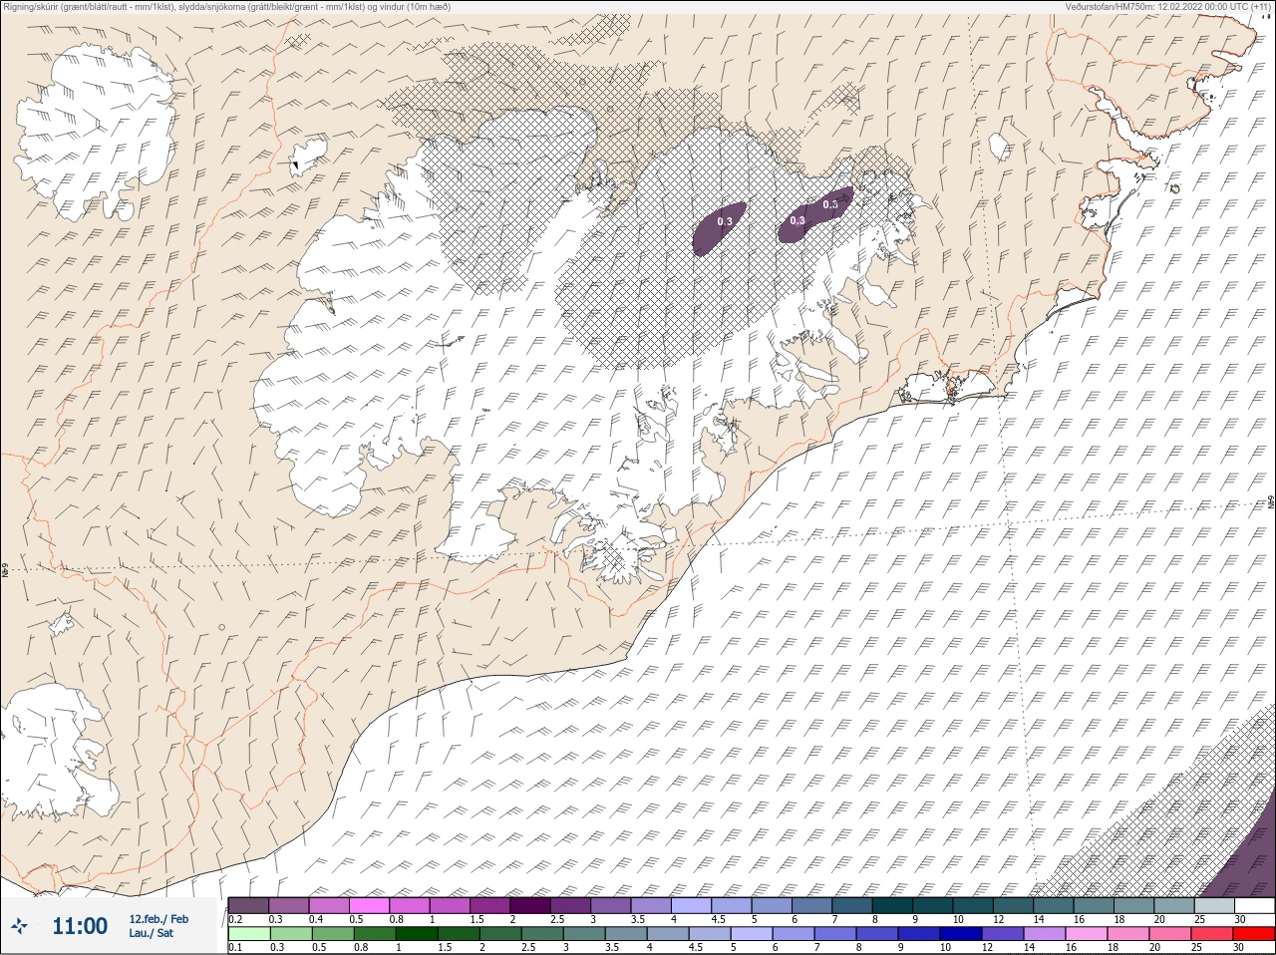Click the 11:00 forecast time
The height and width of the screenshot is (955, 1276).
(x=80, y=926)
